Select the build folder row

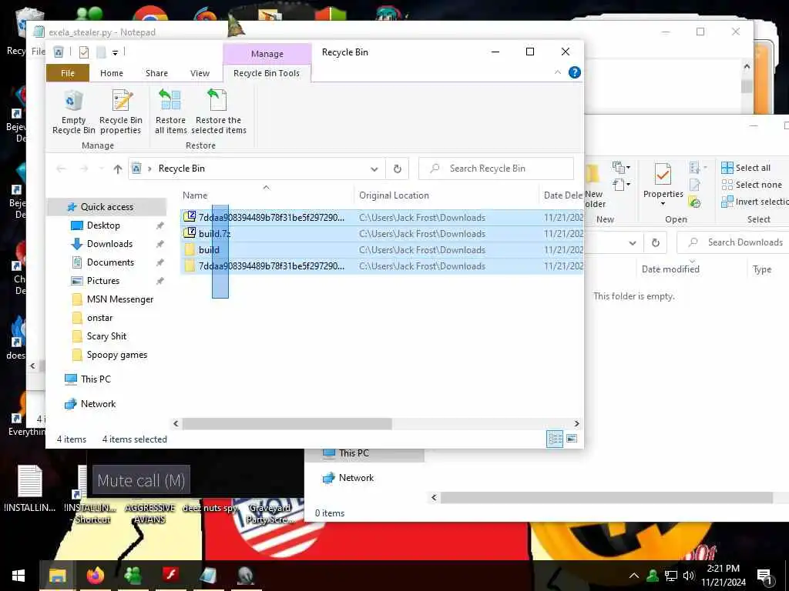pyautogui.click(x=382, y=250)
